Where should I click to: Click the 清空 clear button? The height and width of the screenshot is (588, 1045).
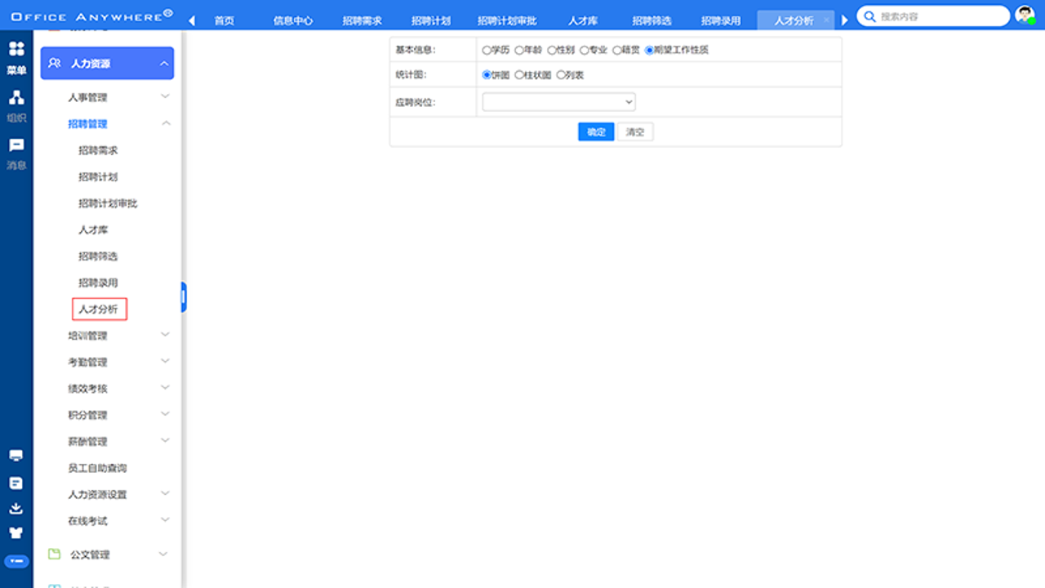coord(635,131)
